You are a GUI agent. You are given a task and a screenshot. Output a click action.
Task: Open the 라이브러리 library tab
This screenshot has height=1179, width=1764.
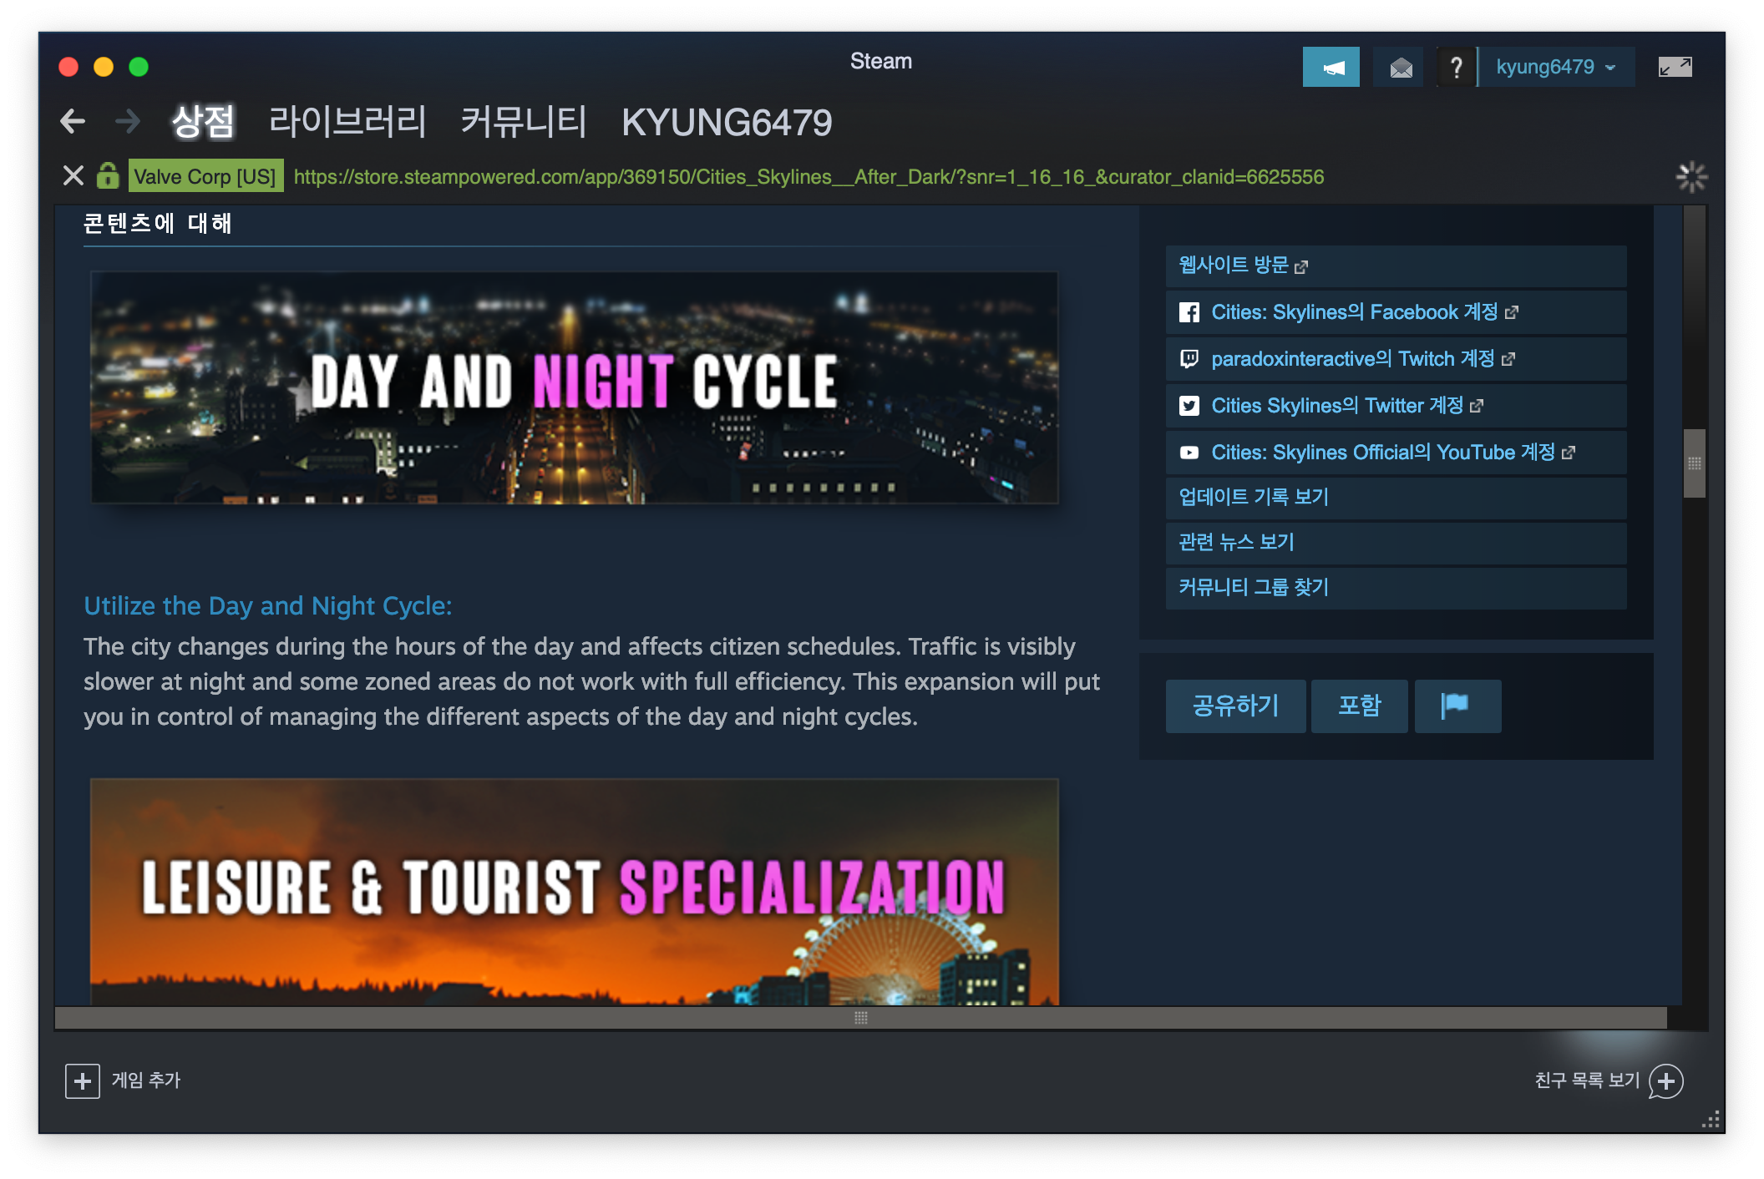pos(347,122)
